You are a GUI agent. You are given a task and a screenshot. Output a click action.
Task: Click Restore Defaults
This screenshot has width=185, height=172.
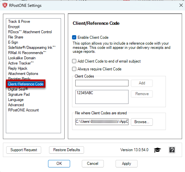pos(67,150)
